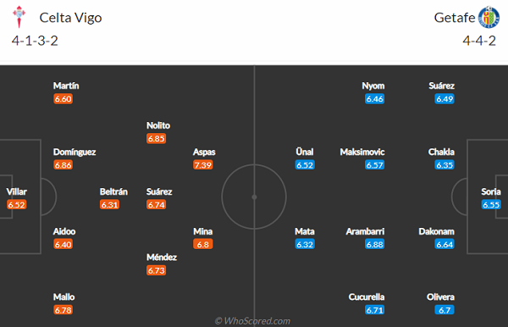Select player Nolito on the pitch

[158, 125]
